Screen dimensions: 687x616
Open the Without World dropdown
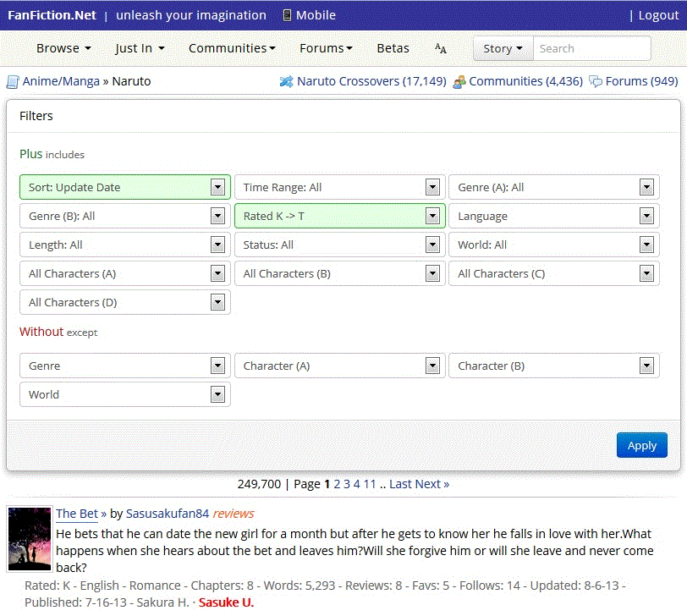(x=125, y=395)
